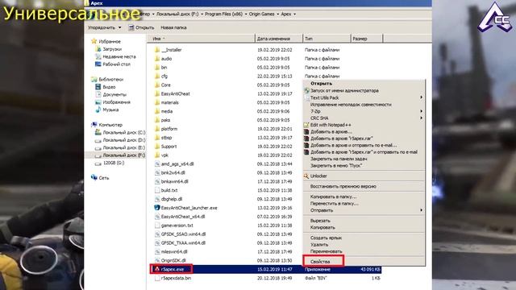The height and width of the screenshot is (290, 516).
Task: Click the Открыть toolbar button
Action: coord(141,27)
